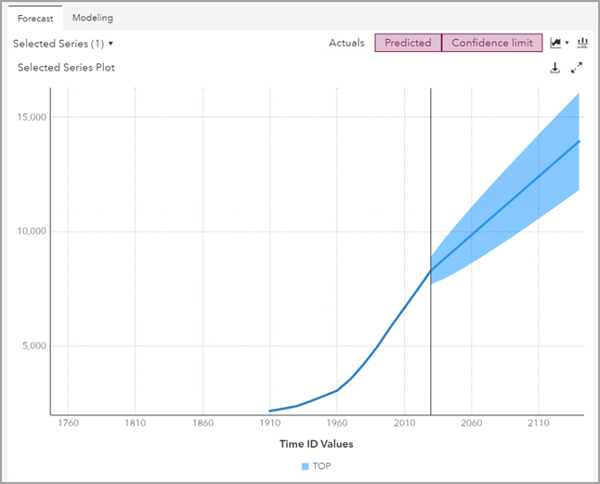Click the 2010 x-axis tick label
Viewport: 600px width, 484px height.
[404, 424]
